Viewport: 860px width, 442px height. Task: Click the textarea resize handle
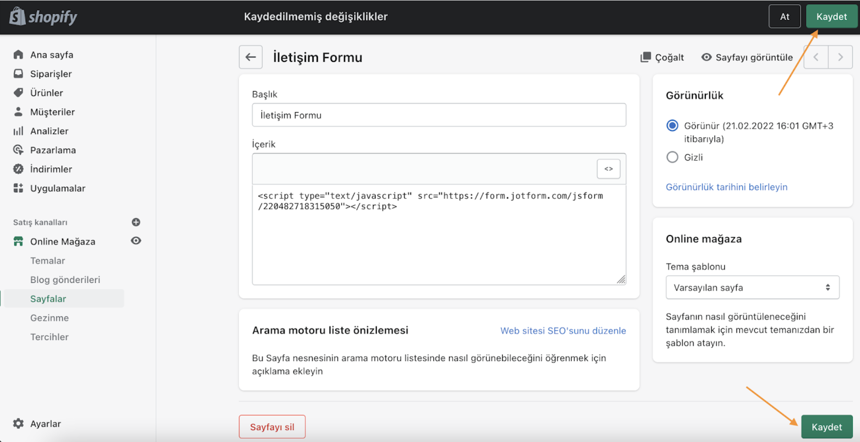click(x=621, y=279)
